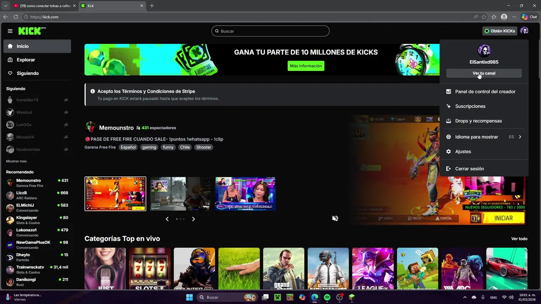
Task: Go to previous featured stream
Action: pyautogui.click(x=167, y=219)
